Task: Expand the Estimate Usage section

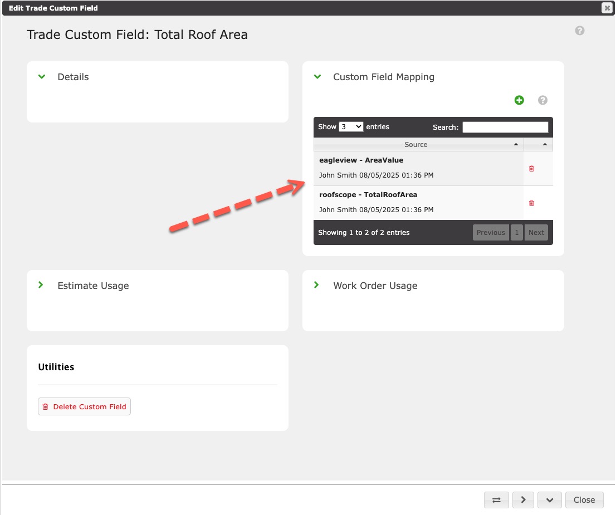Action: pos(41,285)
